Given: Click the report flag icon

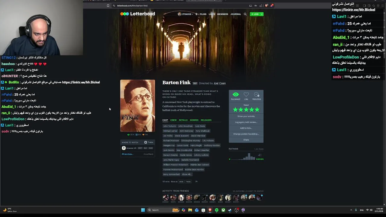Looking at the screenshot, I should pos(196,182).
